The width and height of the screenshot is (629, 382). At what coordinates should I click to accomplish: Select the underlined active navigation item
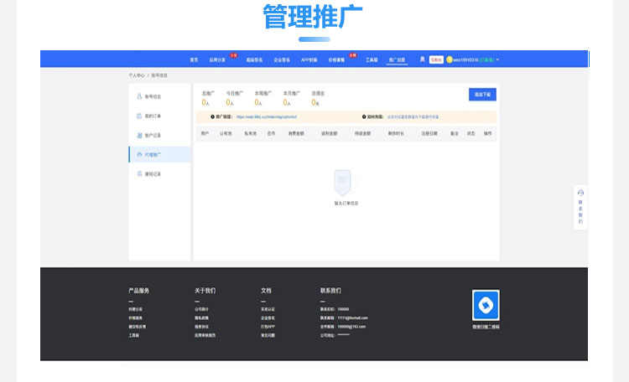[398, 59]
